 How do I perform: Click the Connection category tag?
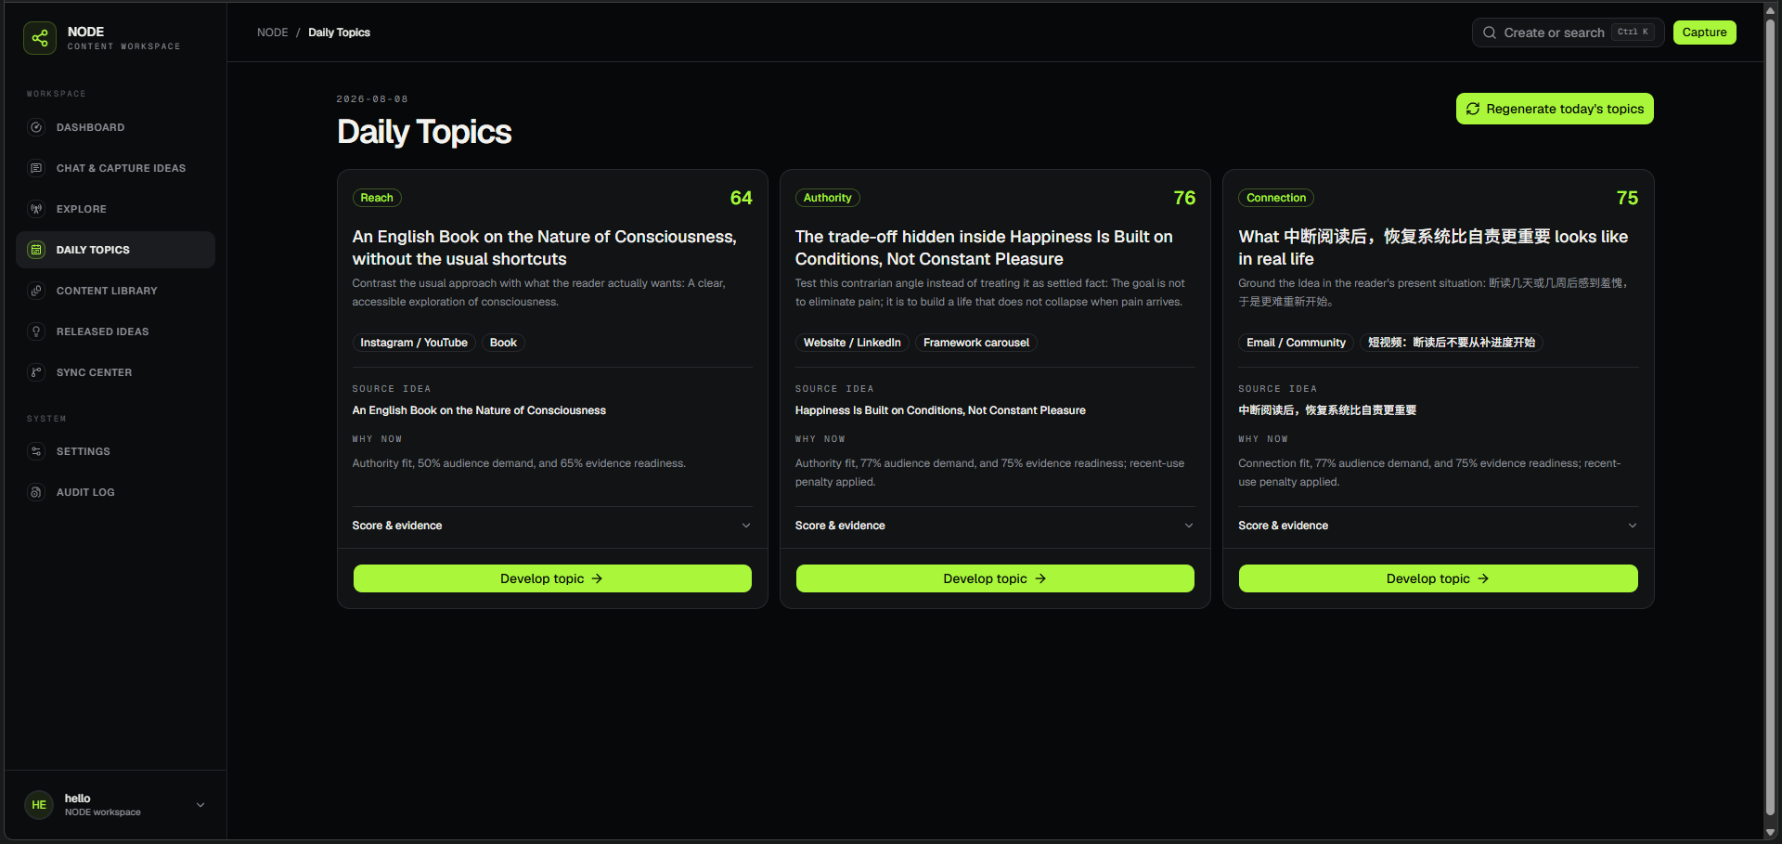pyautogui.click(x=1276, y=198)
